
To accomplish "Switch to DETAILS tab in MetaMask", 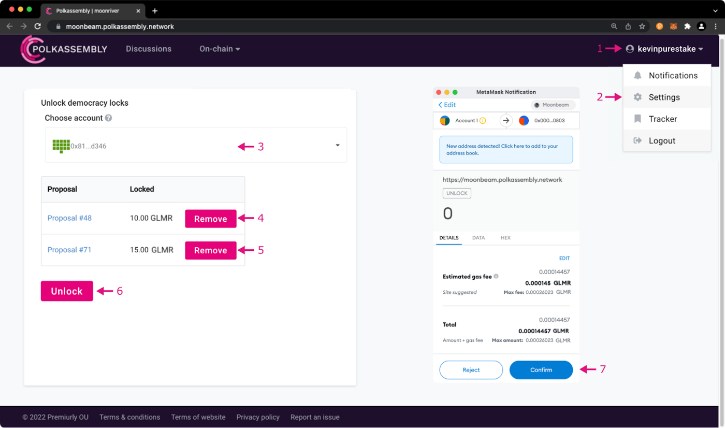I will (x=448, y=238).
